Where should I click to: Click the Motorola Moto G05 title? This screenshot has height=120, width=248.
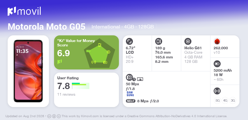pos(46,27)
